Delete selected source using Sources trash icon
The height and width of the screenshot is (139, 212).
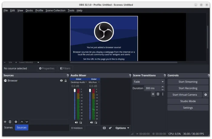(10, 122)
